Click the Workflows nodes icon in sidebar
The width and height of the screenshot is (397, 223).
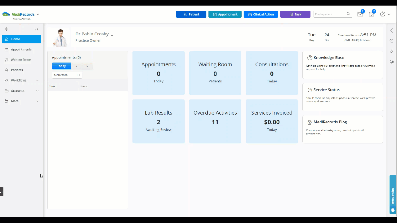tap(7, 81)
